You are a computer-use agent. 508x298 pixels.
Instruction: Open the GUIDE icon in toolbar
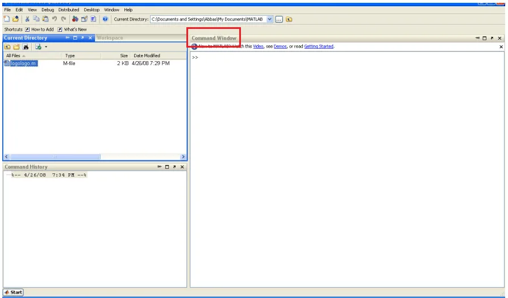pyautogui.click(x=84, y=19)
